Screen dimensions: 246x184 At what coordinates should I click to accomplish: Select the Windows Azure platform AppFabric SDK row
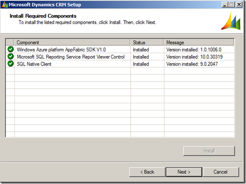coord(61,50)
